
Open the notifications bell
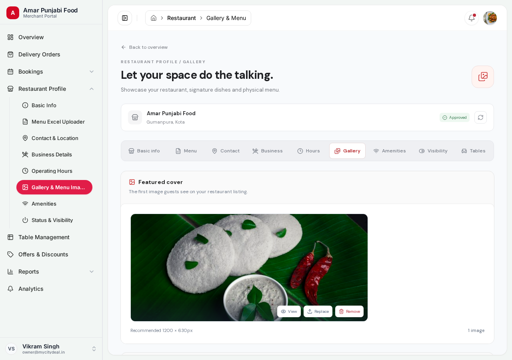(472, 18)
